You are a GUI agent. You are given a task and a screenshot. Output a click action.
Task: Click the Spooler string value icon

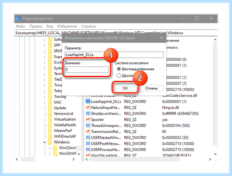tap(88, 119)
